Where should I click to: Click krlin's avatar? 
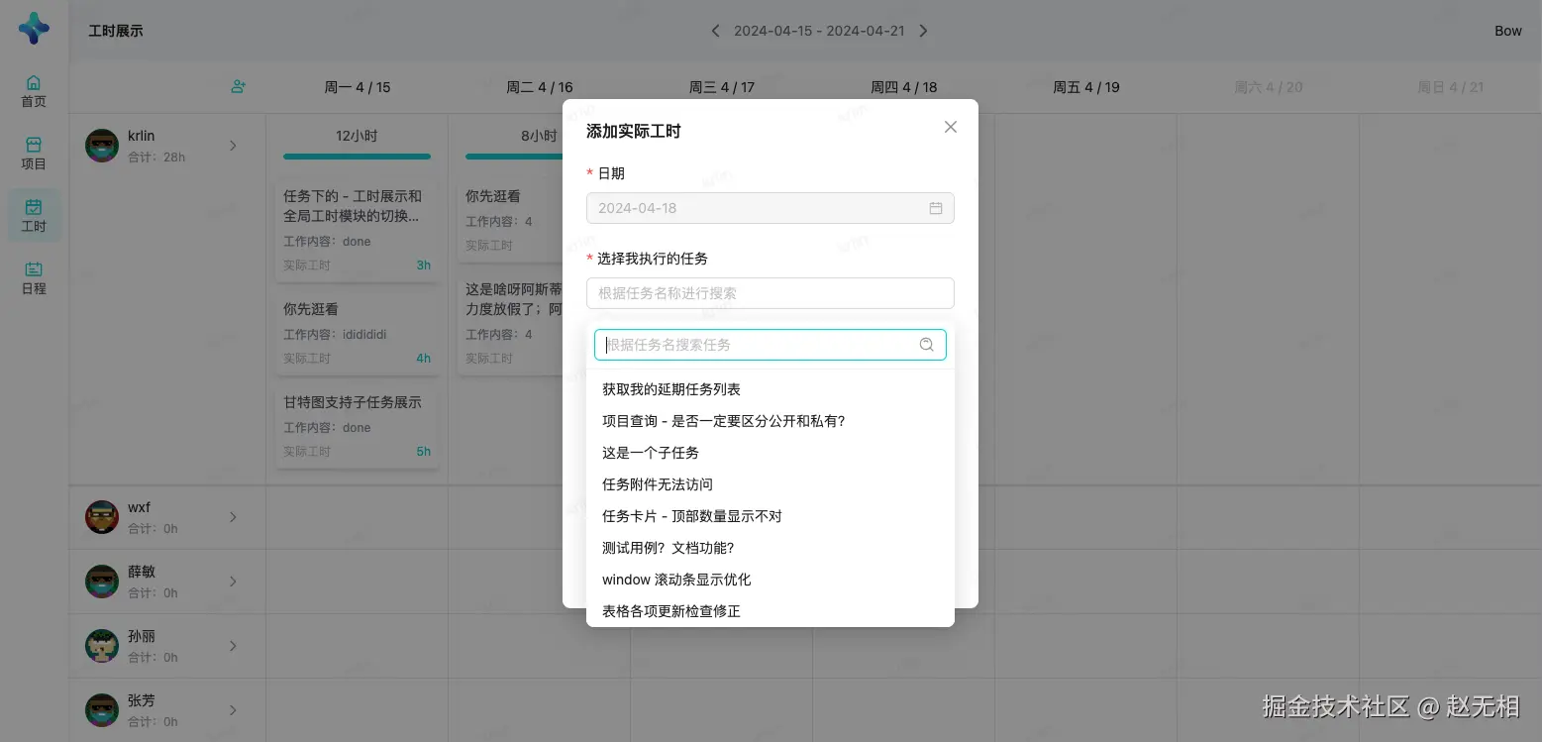coord(102,146)
